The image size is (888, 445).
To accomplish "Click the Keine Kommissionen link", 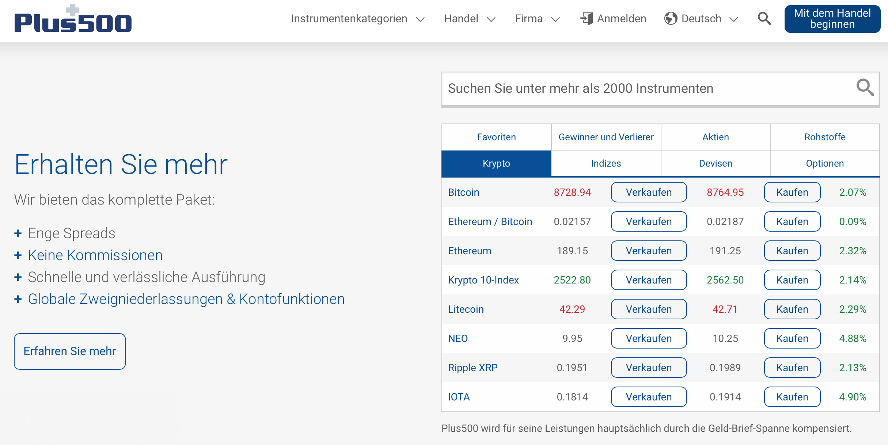I will click(95, 255).
